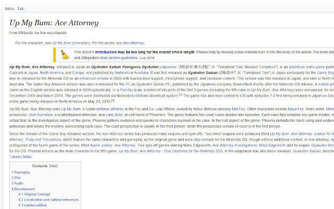Open the 'Mia Fey' link

pos(238,109)
